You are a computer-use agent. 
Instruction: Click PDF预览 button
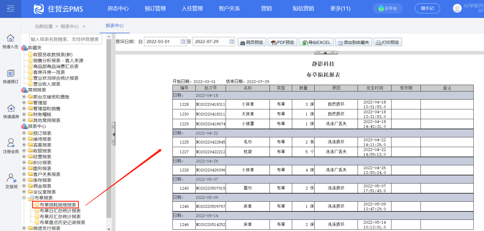tap(282, 42)
